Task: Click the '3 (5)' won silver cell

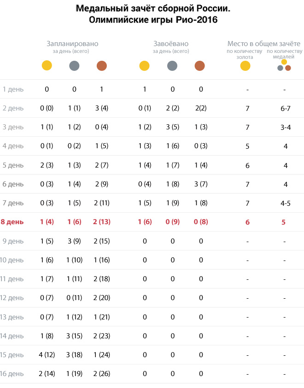Action: click(x=173, y=127)
